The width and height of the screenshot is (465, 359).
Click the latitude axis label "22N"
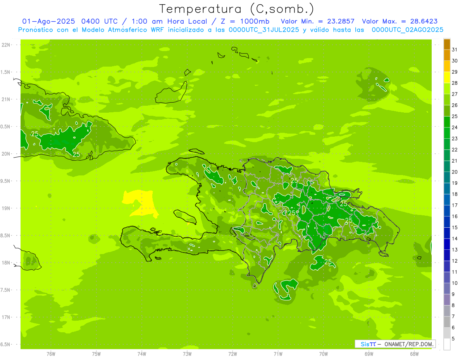[x=7, y=45]
